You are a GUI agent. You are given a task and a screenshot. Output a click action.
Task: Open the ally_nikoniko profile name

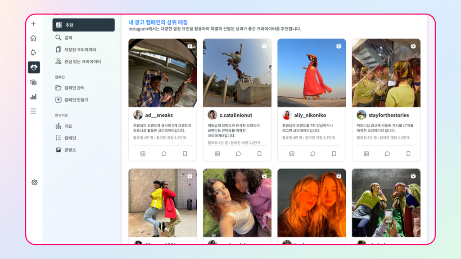point(310,115)
